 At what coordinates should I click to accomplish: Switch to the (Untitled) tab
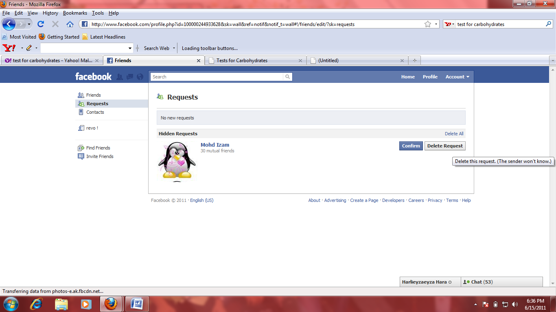pos(357,61)
